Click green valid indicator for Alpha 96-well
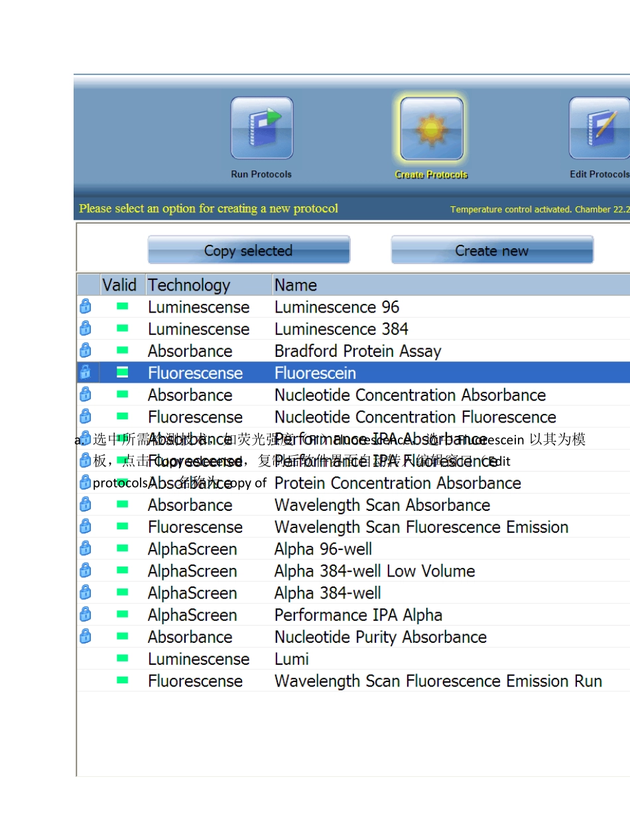The image size is (630, 816). (x=123, y=549)
